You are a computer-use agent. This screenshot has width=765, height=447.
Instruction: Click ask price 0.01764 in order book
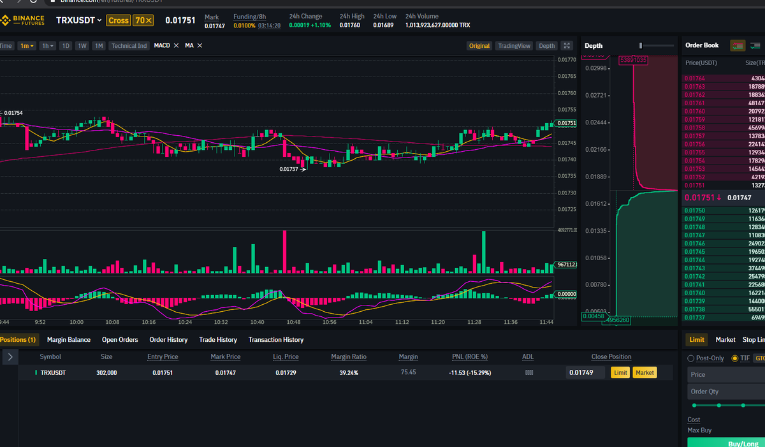coord(695,78)
